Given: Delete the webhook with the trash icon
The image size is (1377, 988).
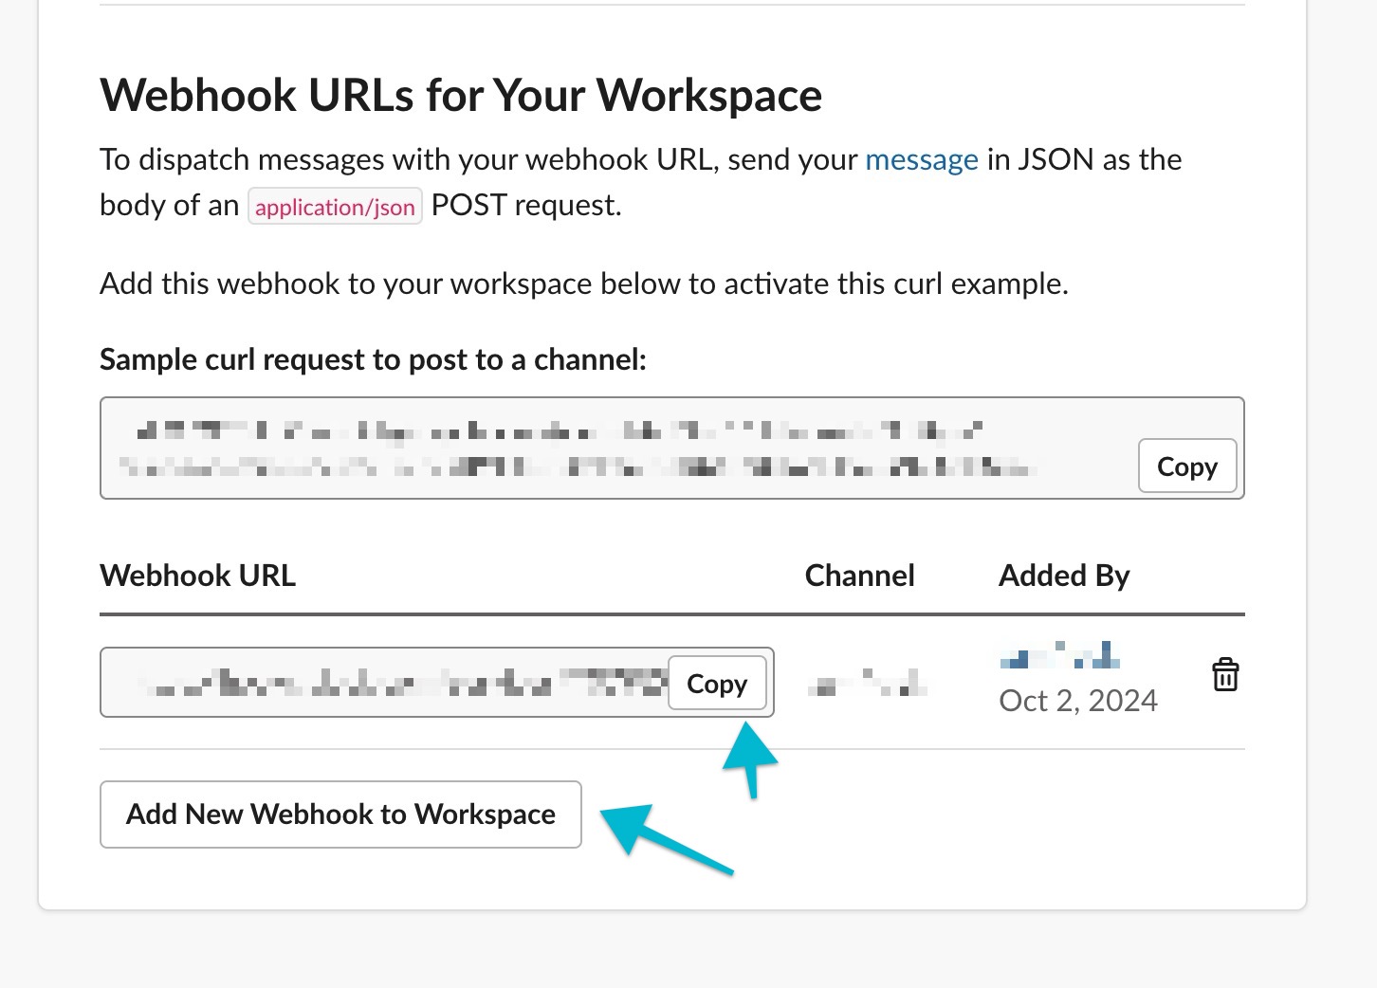Looking at the screenshot, I should click(1225, 675).
